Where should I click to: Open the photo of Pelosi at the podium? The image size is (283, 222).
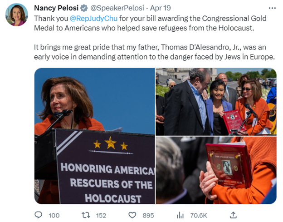(94, 136)
